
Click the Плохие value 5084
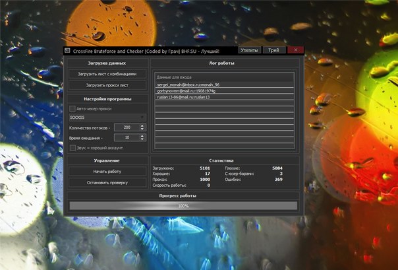(x=277, y=168)
